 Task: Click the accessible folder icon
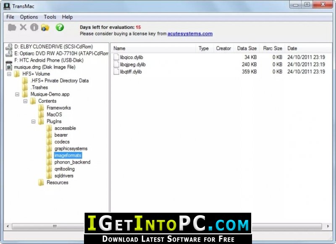pyautogui.click(x=49, y=128)
